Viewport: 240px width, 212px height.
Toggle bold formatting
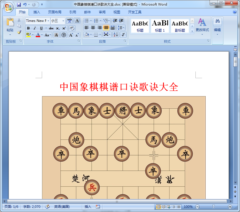coord(28,28)
